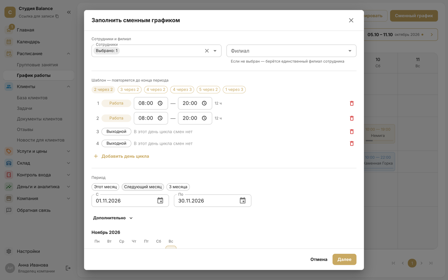Delete cycle day 1 with trash icon
This screenshot has height=280, width=448.
[352, 103]
